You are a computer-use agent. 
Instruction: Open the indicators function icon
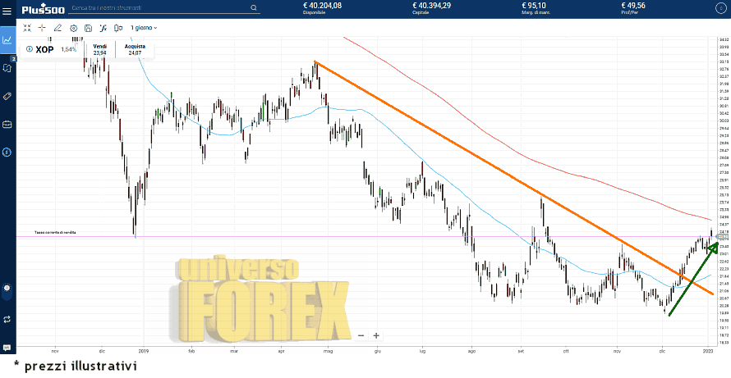click(x=103, y=28)
